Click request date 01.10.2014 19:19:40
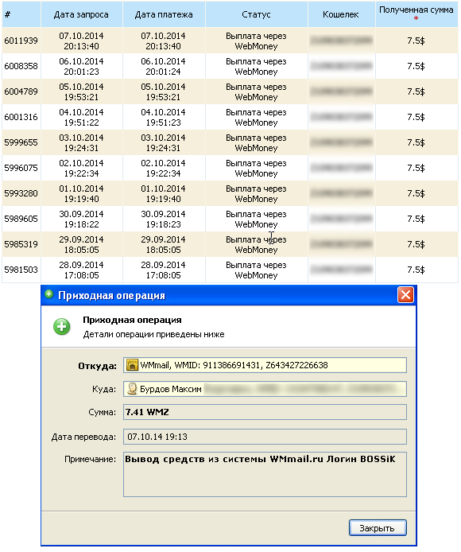 [x=82, y=193]
